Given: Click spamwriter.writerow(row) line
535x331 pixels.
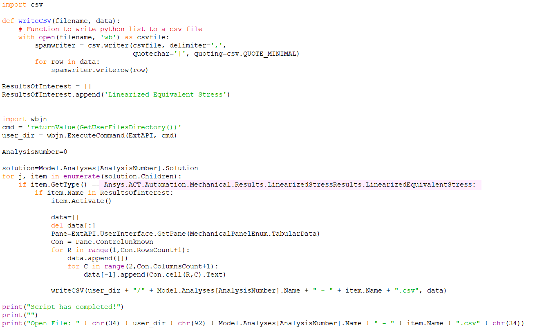Looking at the screenshot, I should coord(100,70).
